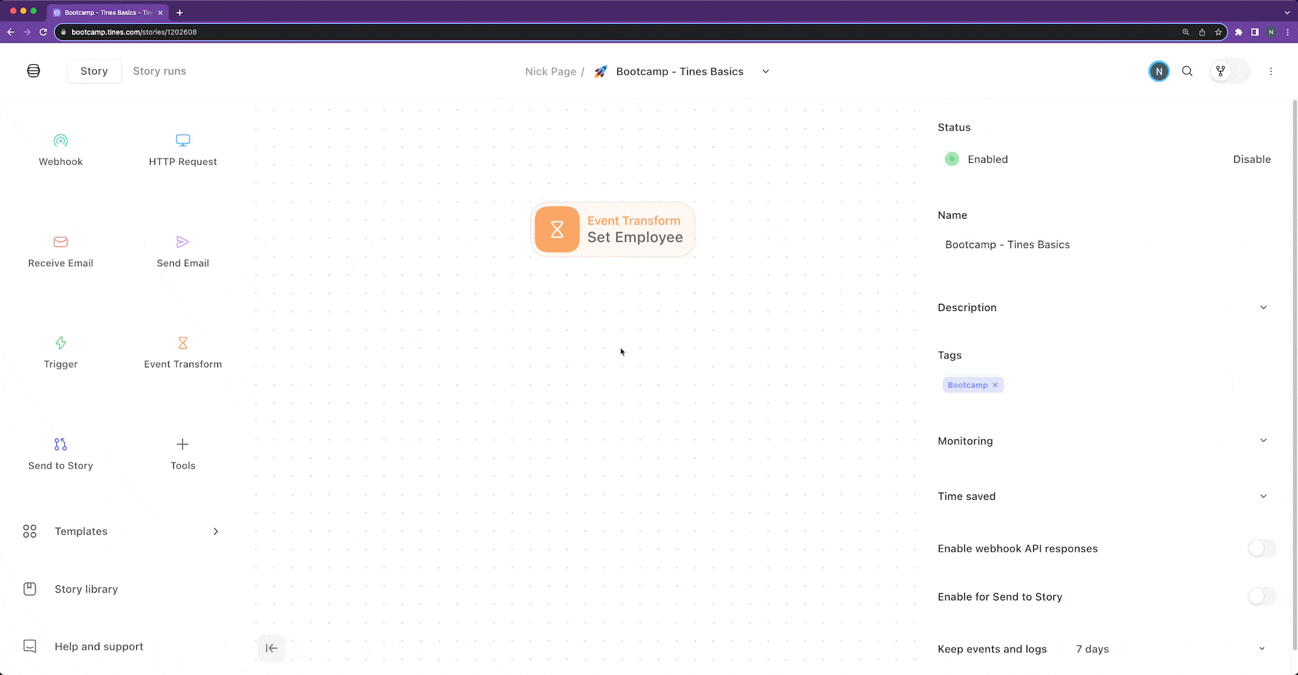Expand the Description section
The height and width of the screenshot is (675, 1298).
tap(1264, 307)
